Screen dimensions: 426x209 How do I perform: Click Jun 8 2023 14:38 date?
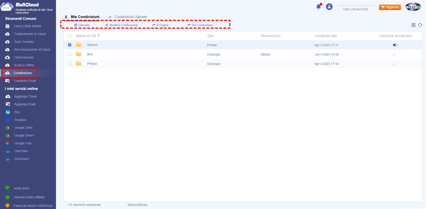(327, 54)
